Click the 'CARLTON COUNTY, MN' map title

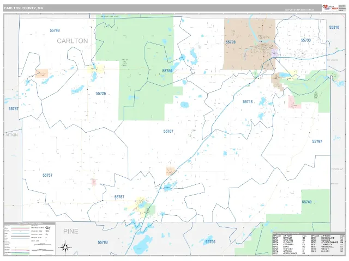[23, 8]
